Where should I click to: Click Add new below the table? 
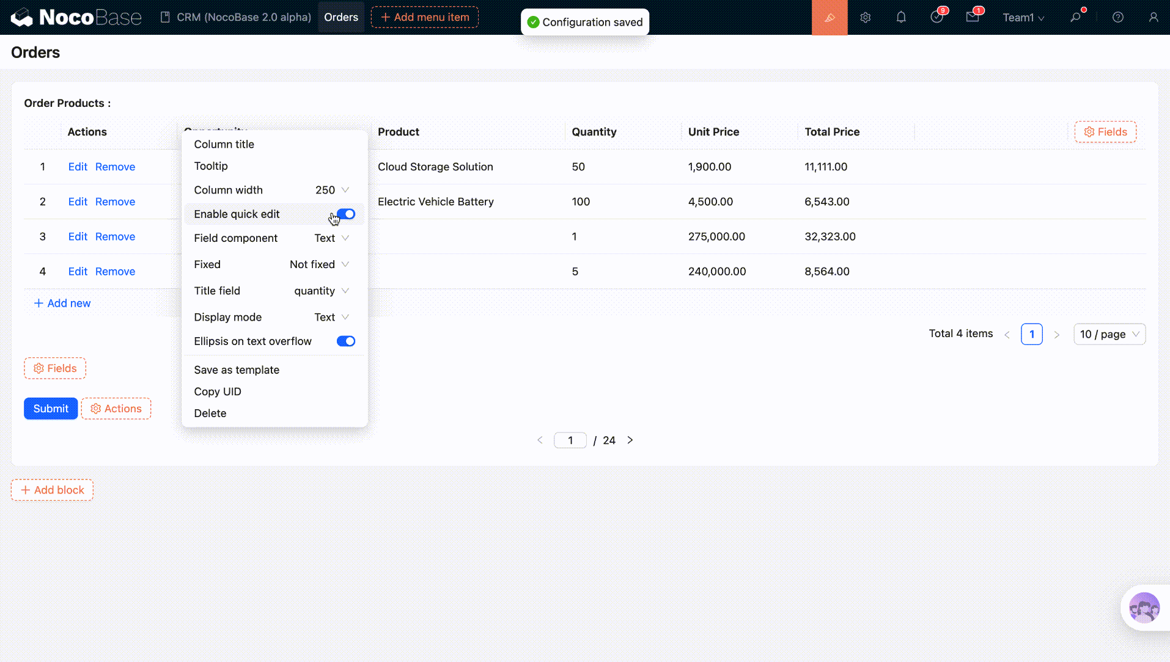(x=62, y=304)
